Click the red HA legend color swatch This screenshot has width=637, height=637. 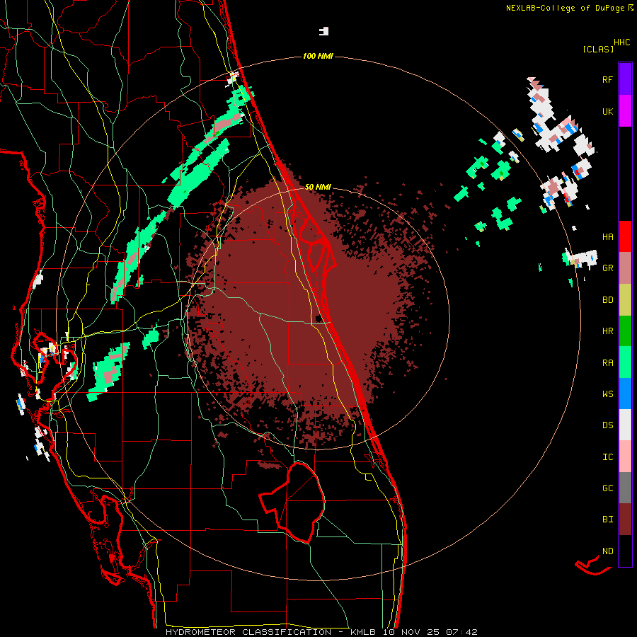pyautogui.click(x=625, y=236)
